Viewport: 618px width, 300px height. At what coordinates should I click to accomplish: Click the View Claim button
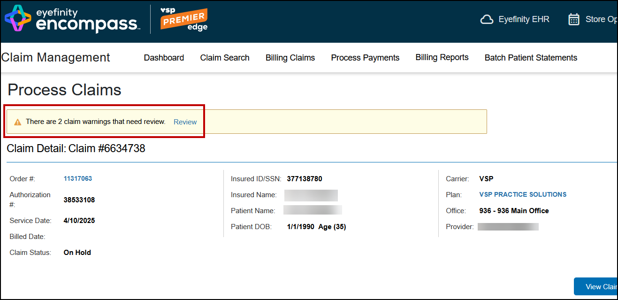595,287
